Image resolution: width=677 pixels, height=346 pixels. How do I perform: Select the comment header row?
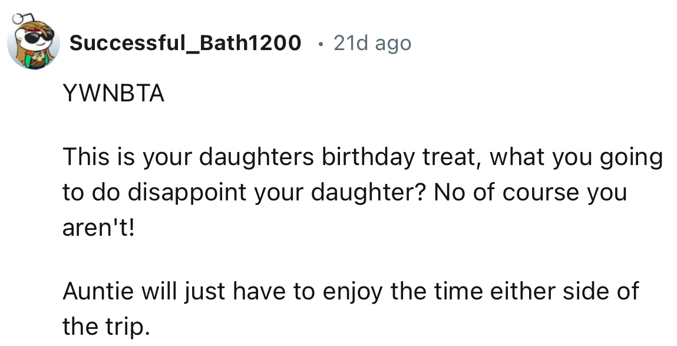pos(236,42)
